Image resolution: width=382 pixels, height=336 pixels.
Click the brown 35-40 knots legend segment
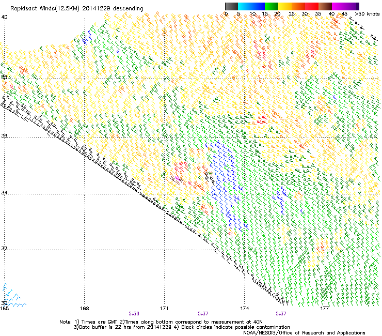[325, 6]
